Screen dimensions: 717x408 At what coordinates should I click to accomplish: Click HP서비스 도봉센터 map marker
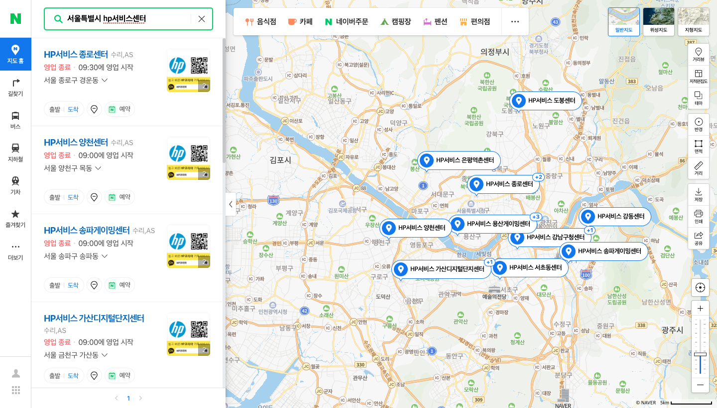545,101
